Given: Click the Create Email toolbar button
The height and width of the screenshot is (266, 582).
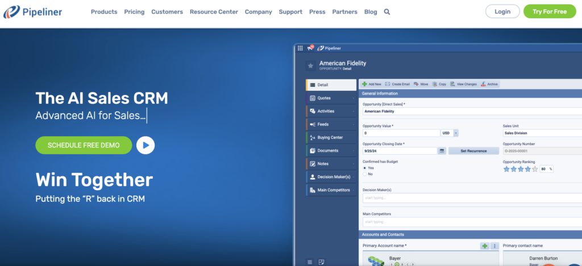Looking at the screenshot, I should coord(397,84).
